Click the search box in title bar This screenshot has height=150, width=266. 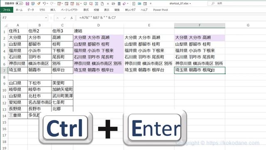coord(237,3)
